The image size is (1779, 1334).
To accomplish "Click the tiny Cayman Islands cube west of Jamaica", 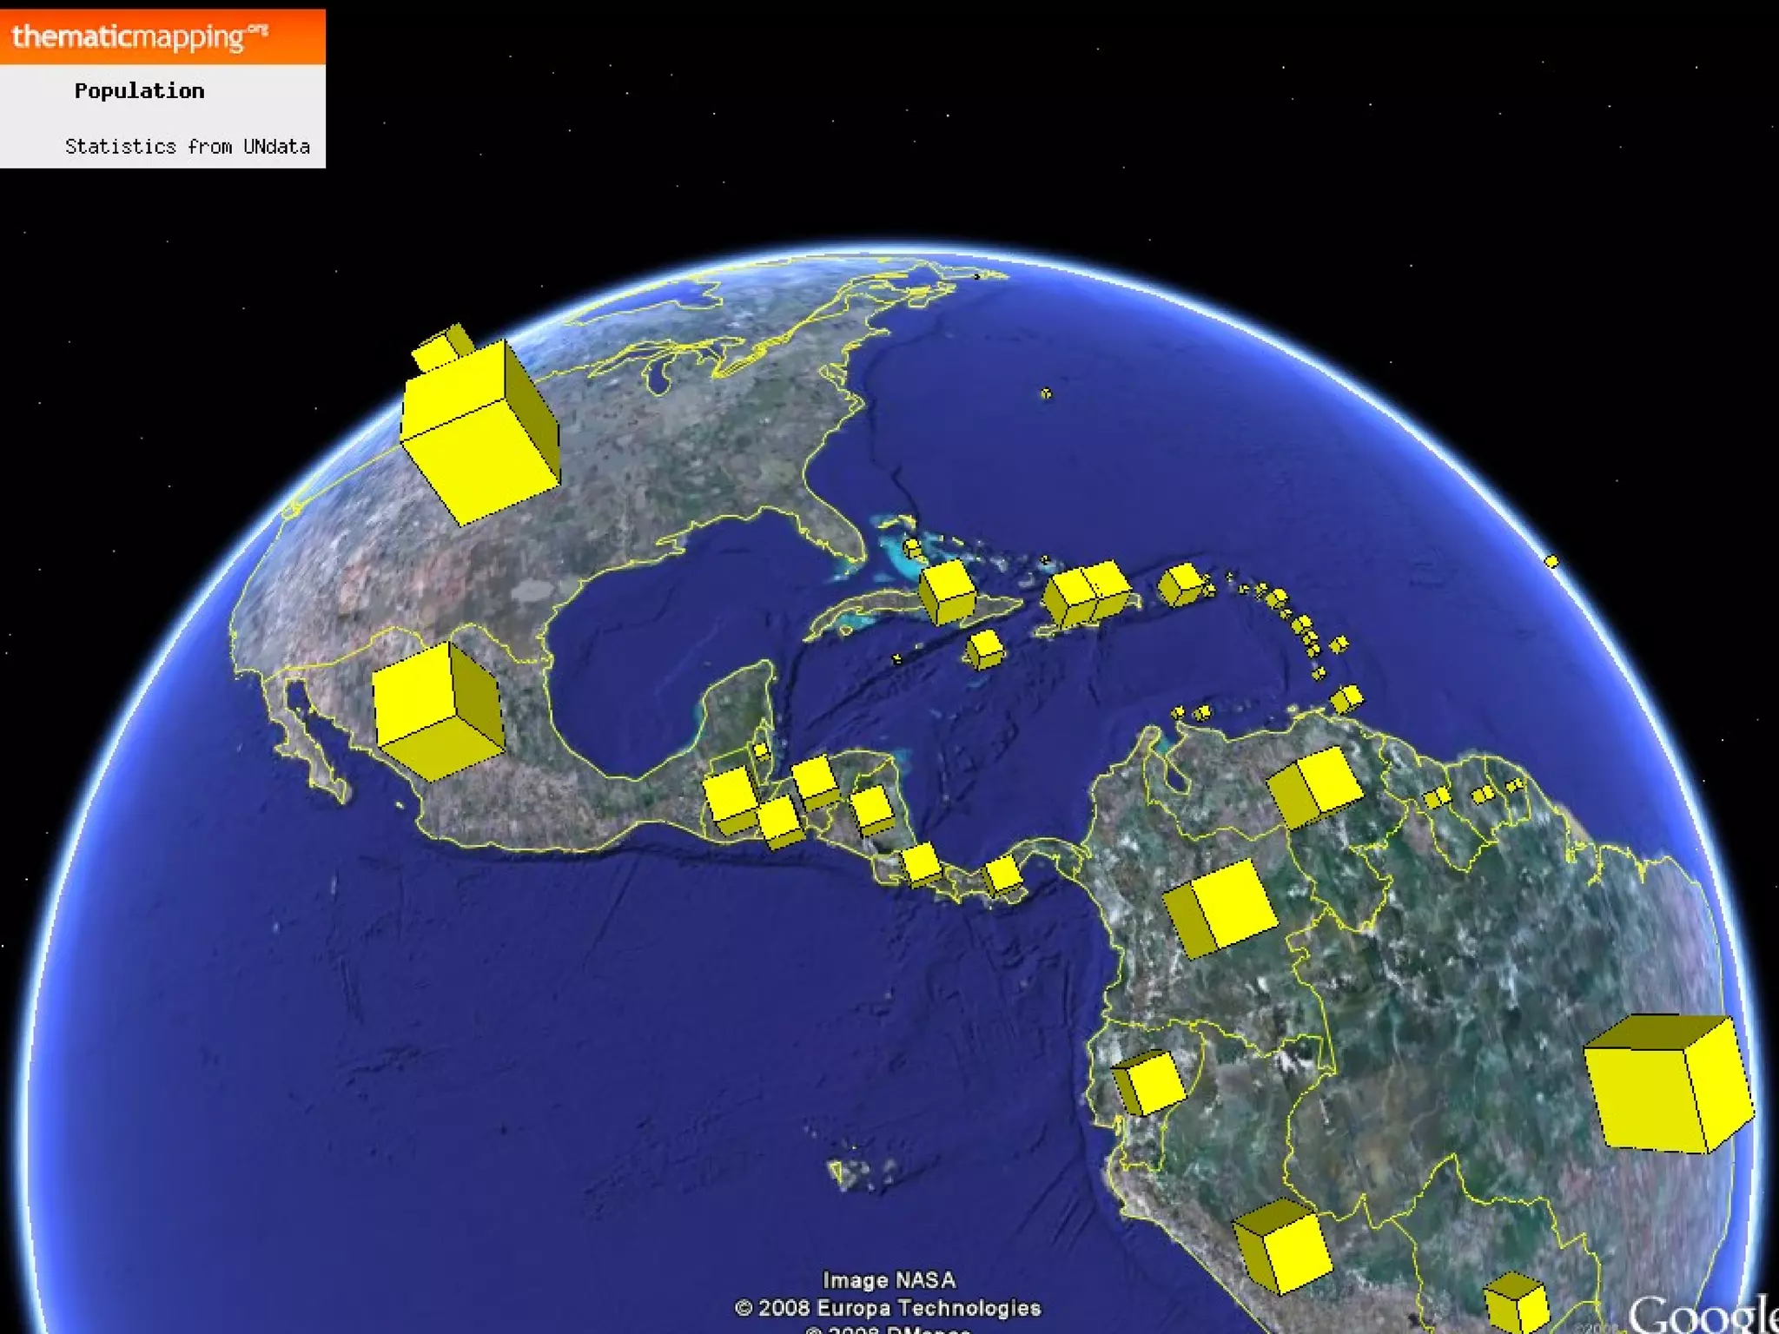I will 897,659.
